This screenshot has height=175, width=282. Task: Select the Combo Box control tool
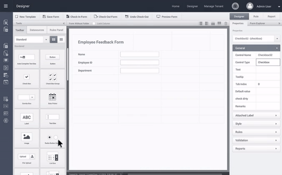pos(27,99)
